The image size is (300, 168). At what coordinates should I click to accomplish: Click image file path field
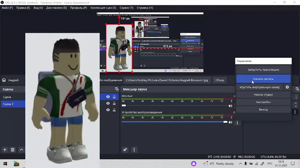pos(167,80)
